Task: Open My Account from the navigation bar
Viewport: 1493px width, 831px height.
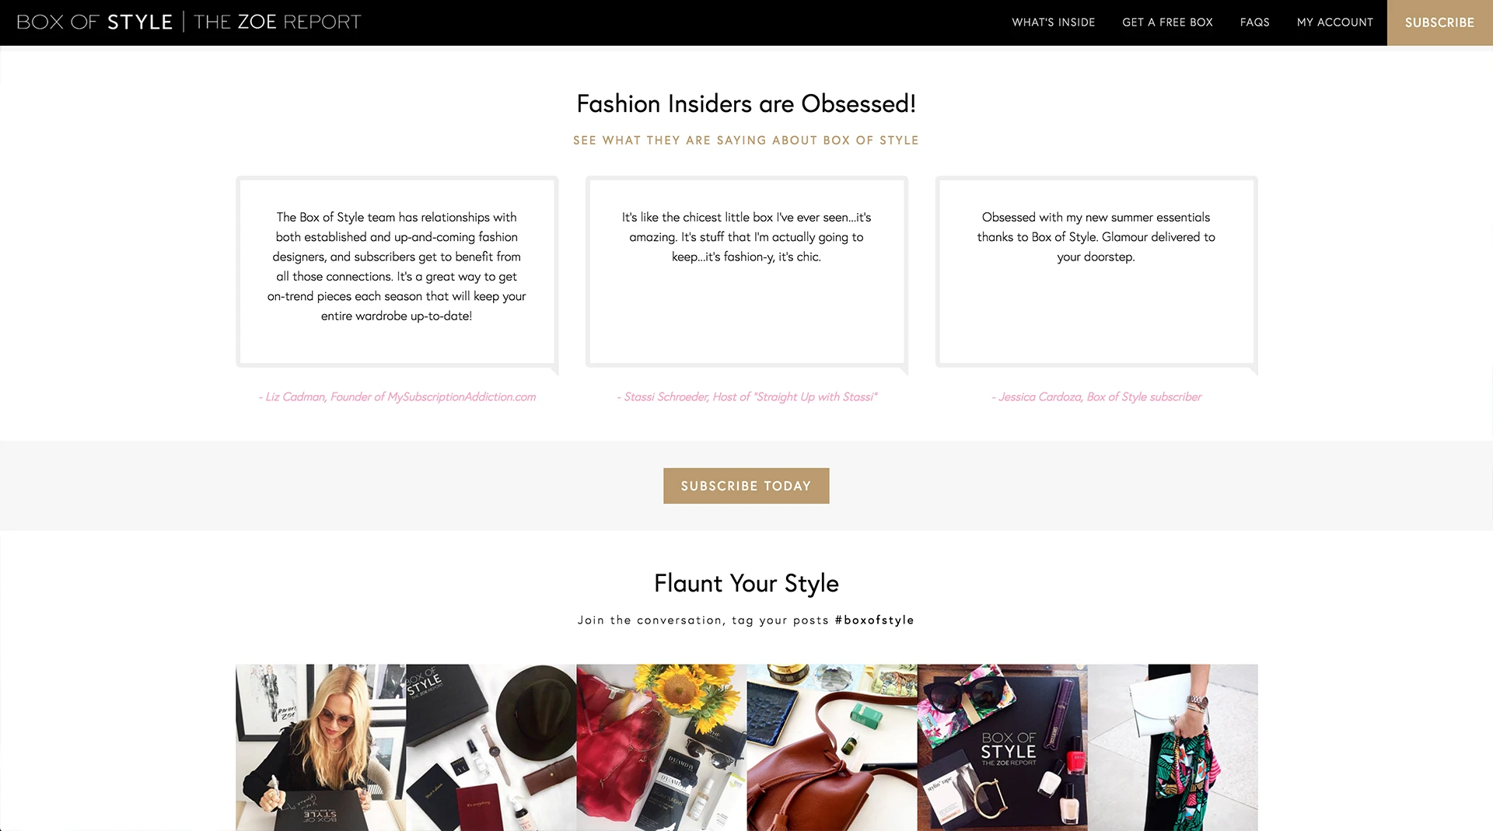Action: tap(1334, 23)
